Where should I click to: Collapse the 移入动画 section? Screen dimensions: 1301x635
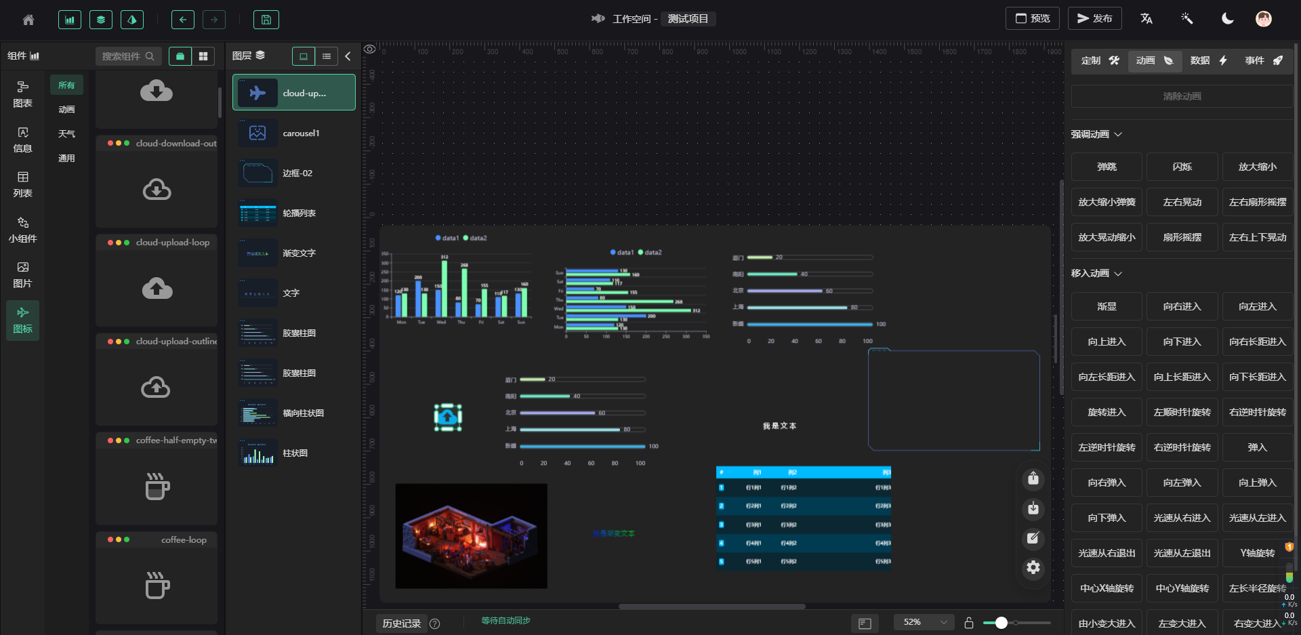point(1096,273)
